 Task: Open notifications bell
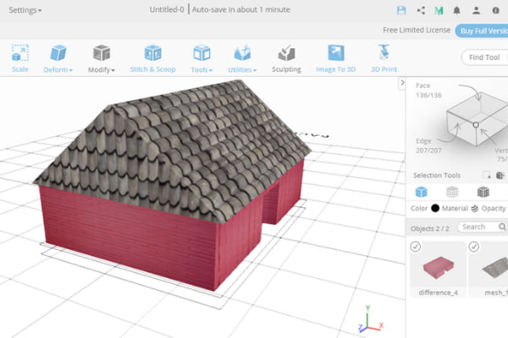(x=457, y=10)
